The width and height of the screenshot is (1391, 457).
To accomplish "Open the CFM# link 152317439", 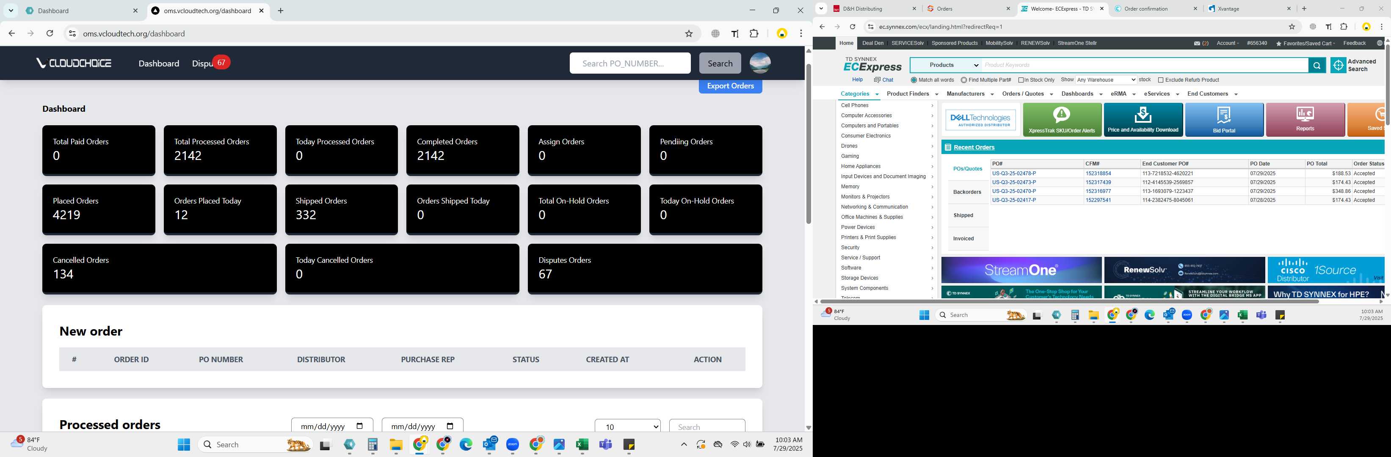I will [x=1098, y=182].
